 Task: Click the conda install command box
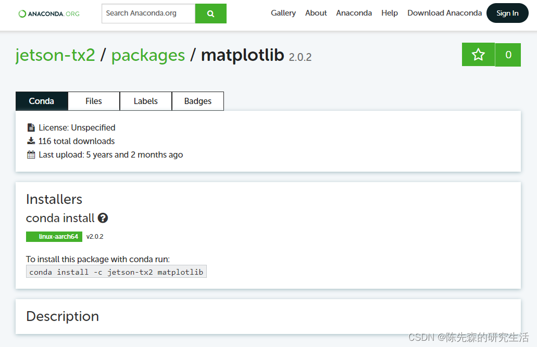(x=116, y=272)
